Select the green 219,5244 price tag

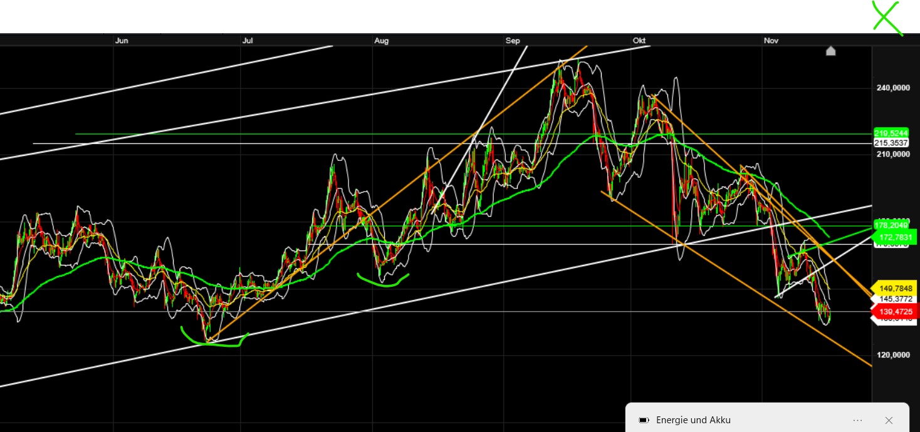pyautogui.click(x=890, y=133)
